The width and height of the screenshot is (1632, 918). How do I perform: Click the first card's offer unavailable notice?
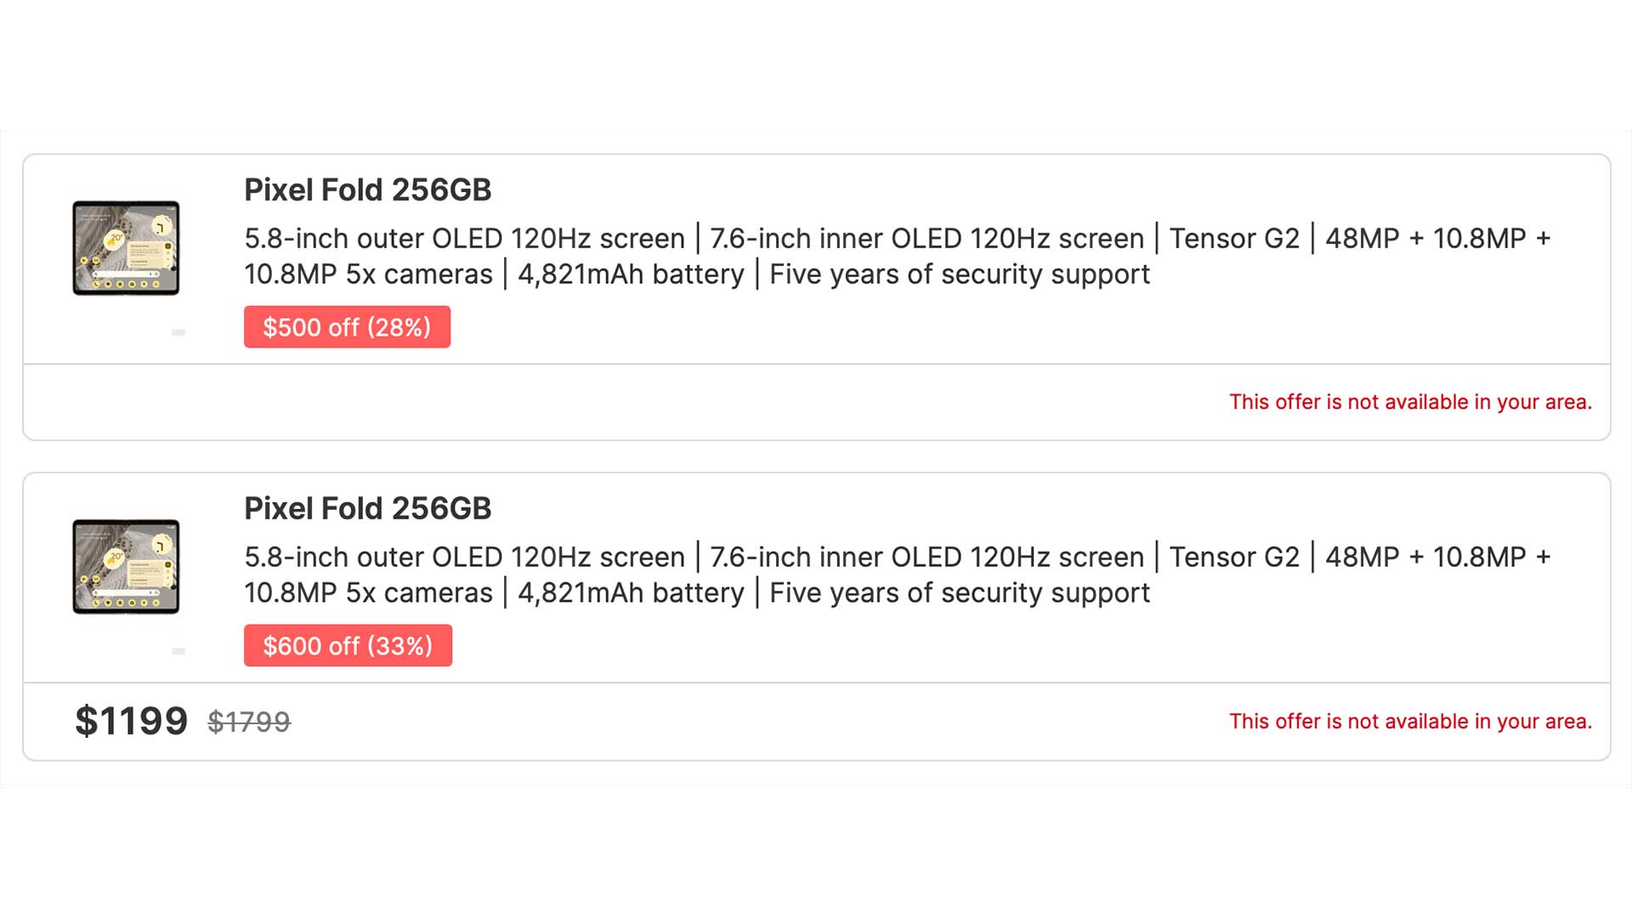(x=1410, y=402)
